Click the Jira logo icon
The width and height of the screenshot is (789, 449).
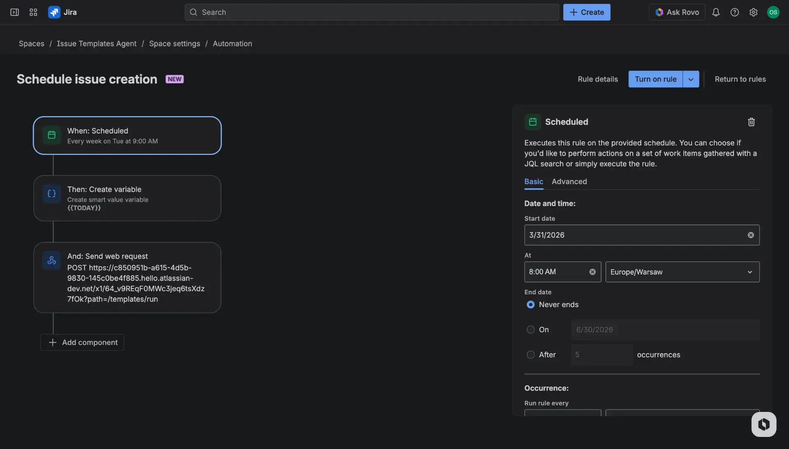[x=54, y=12]
